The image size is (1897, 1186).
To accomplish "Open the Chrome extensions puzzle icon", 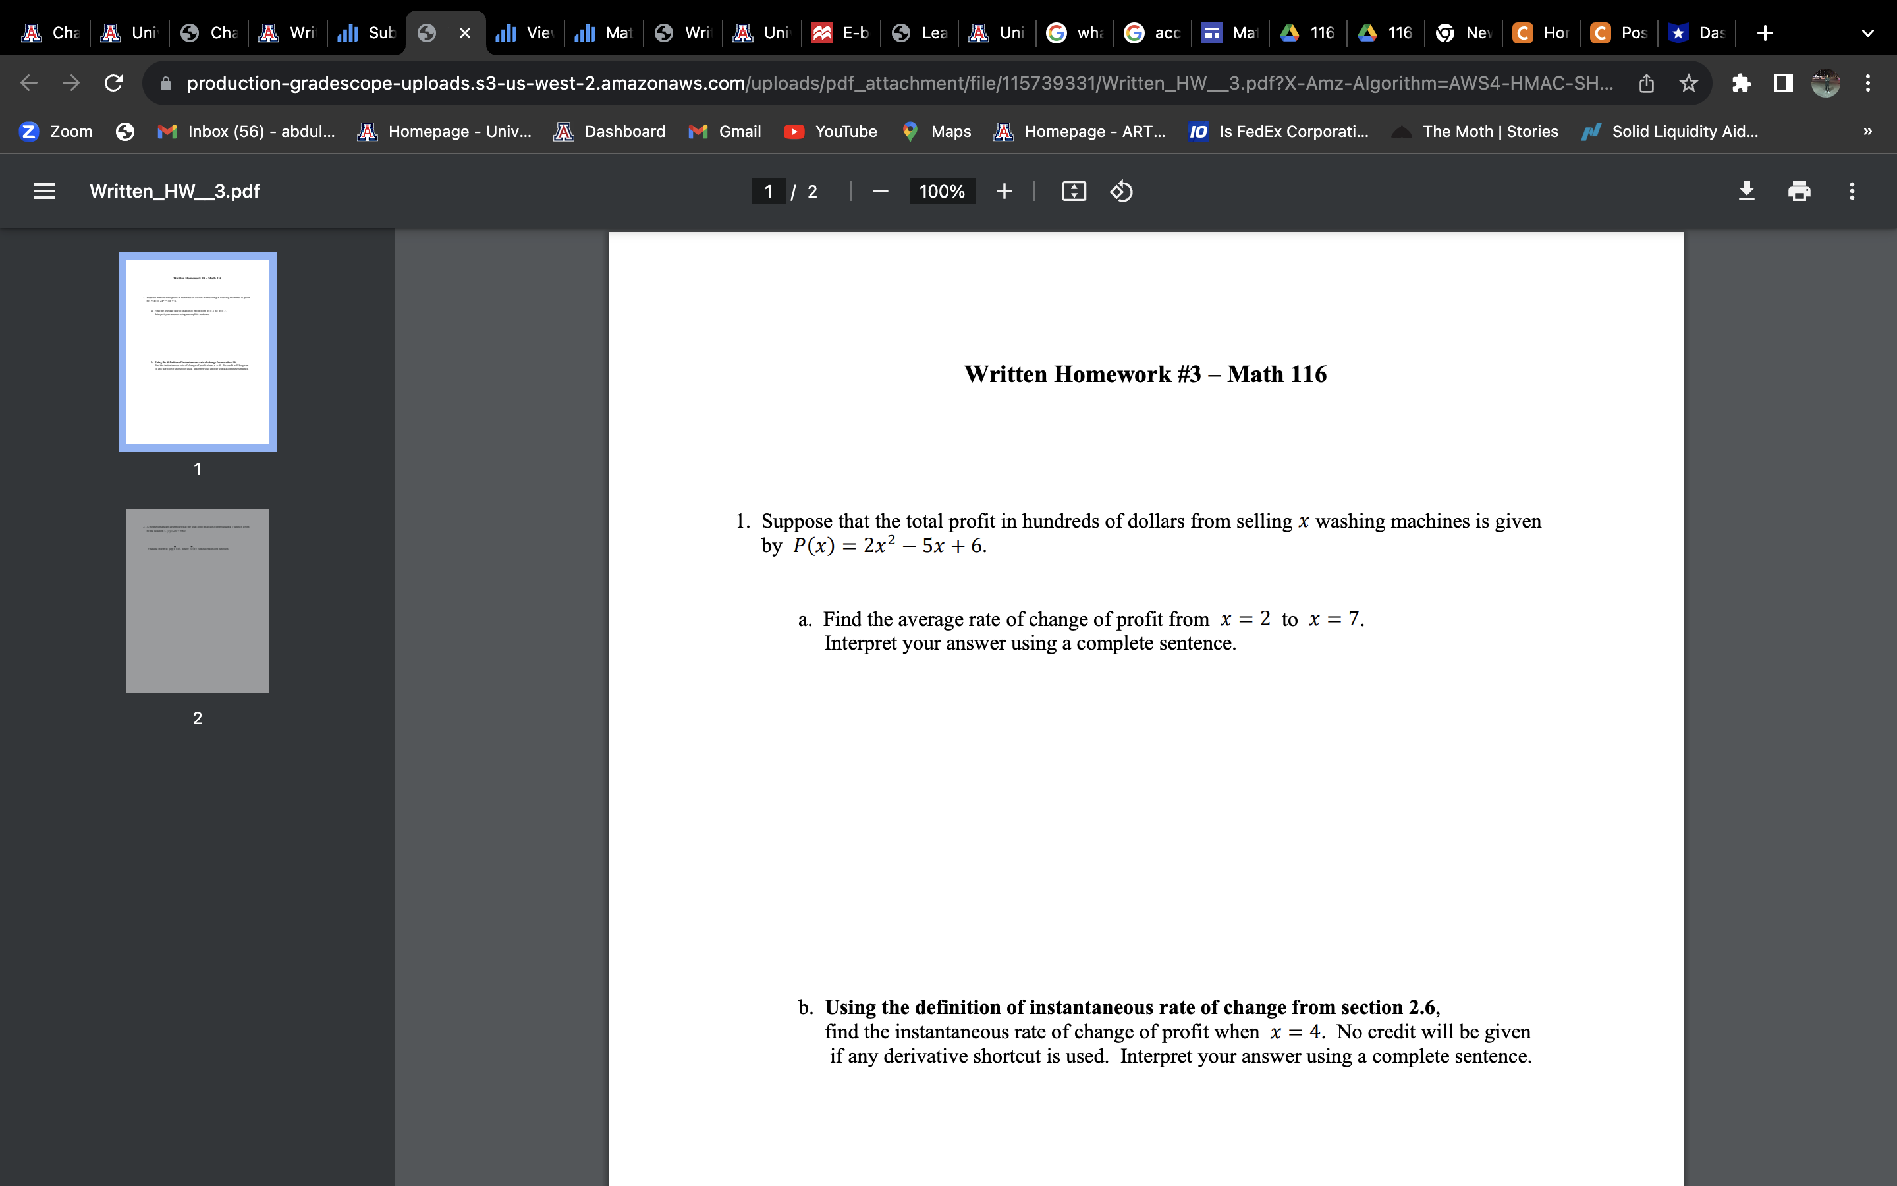I will [1741, 83].
